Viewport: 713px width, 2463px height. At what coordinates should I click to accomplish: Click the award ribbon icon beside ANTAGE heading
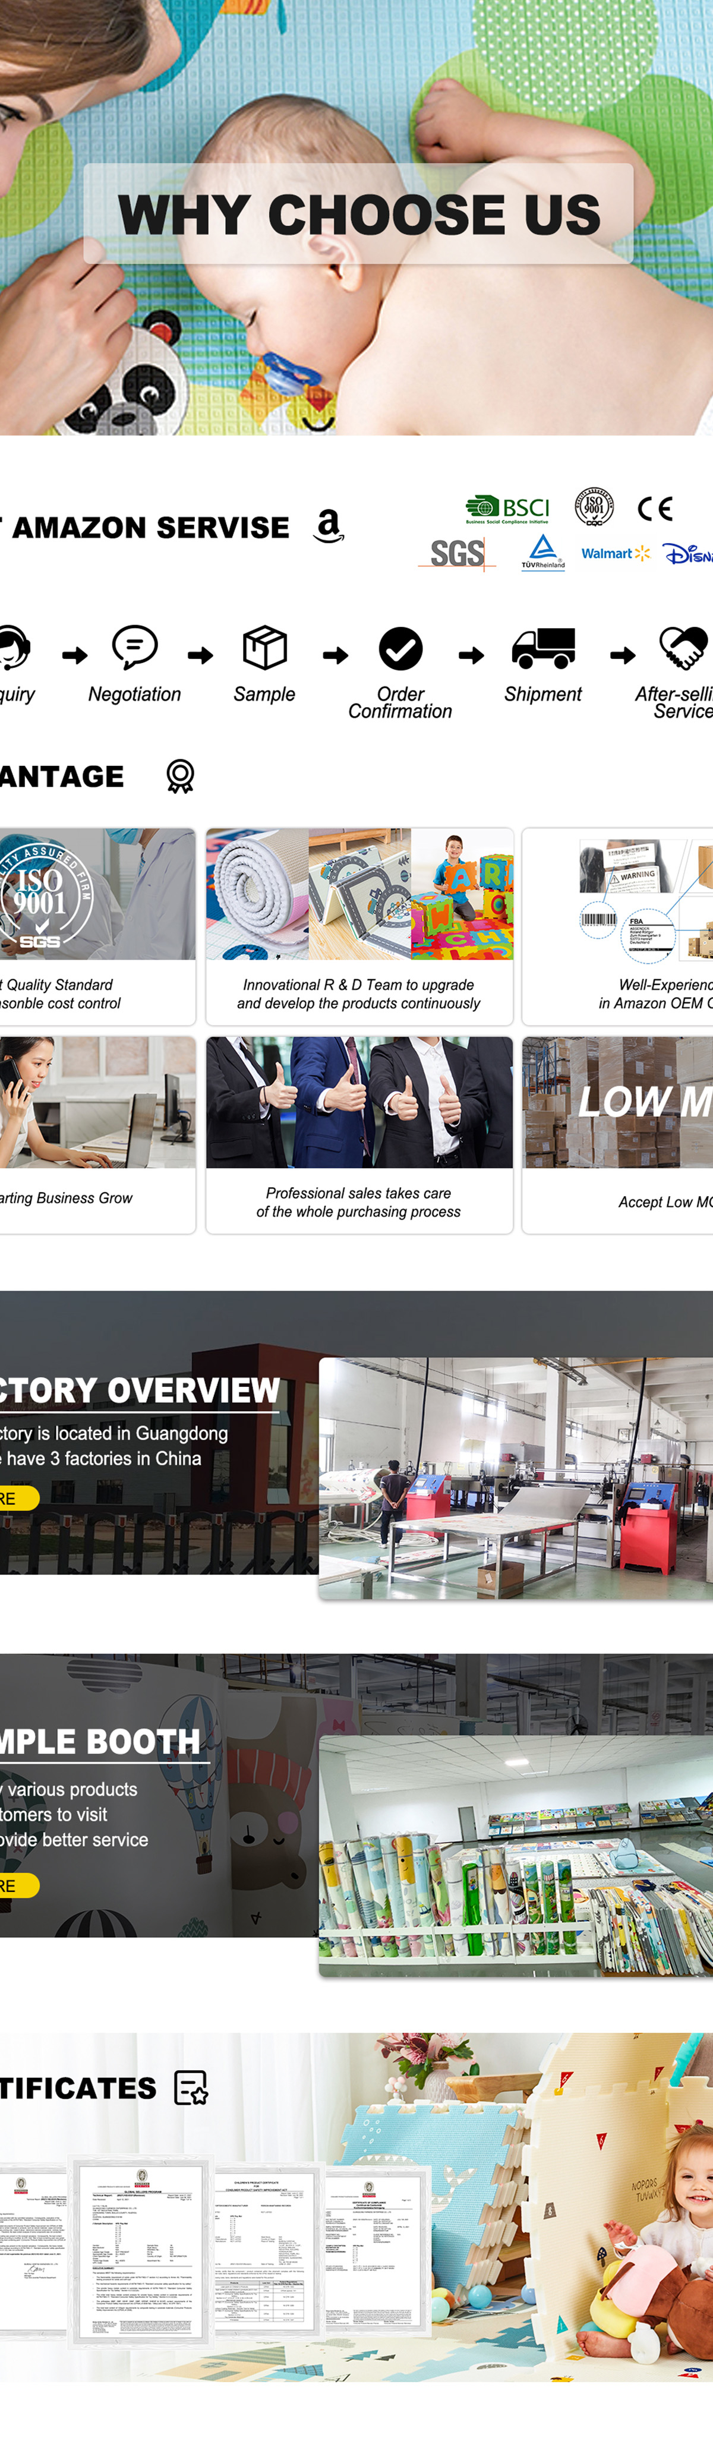[179, 775]
